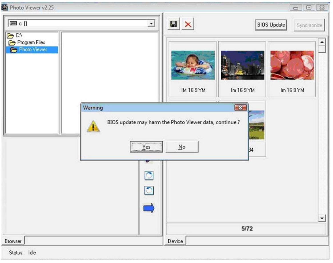Click the floppy disk save icon

(x=173, y=25)
